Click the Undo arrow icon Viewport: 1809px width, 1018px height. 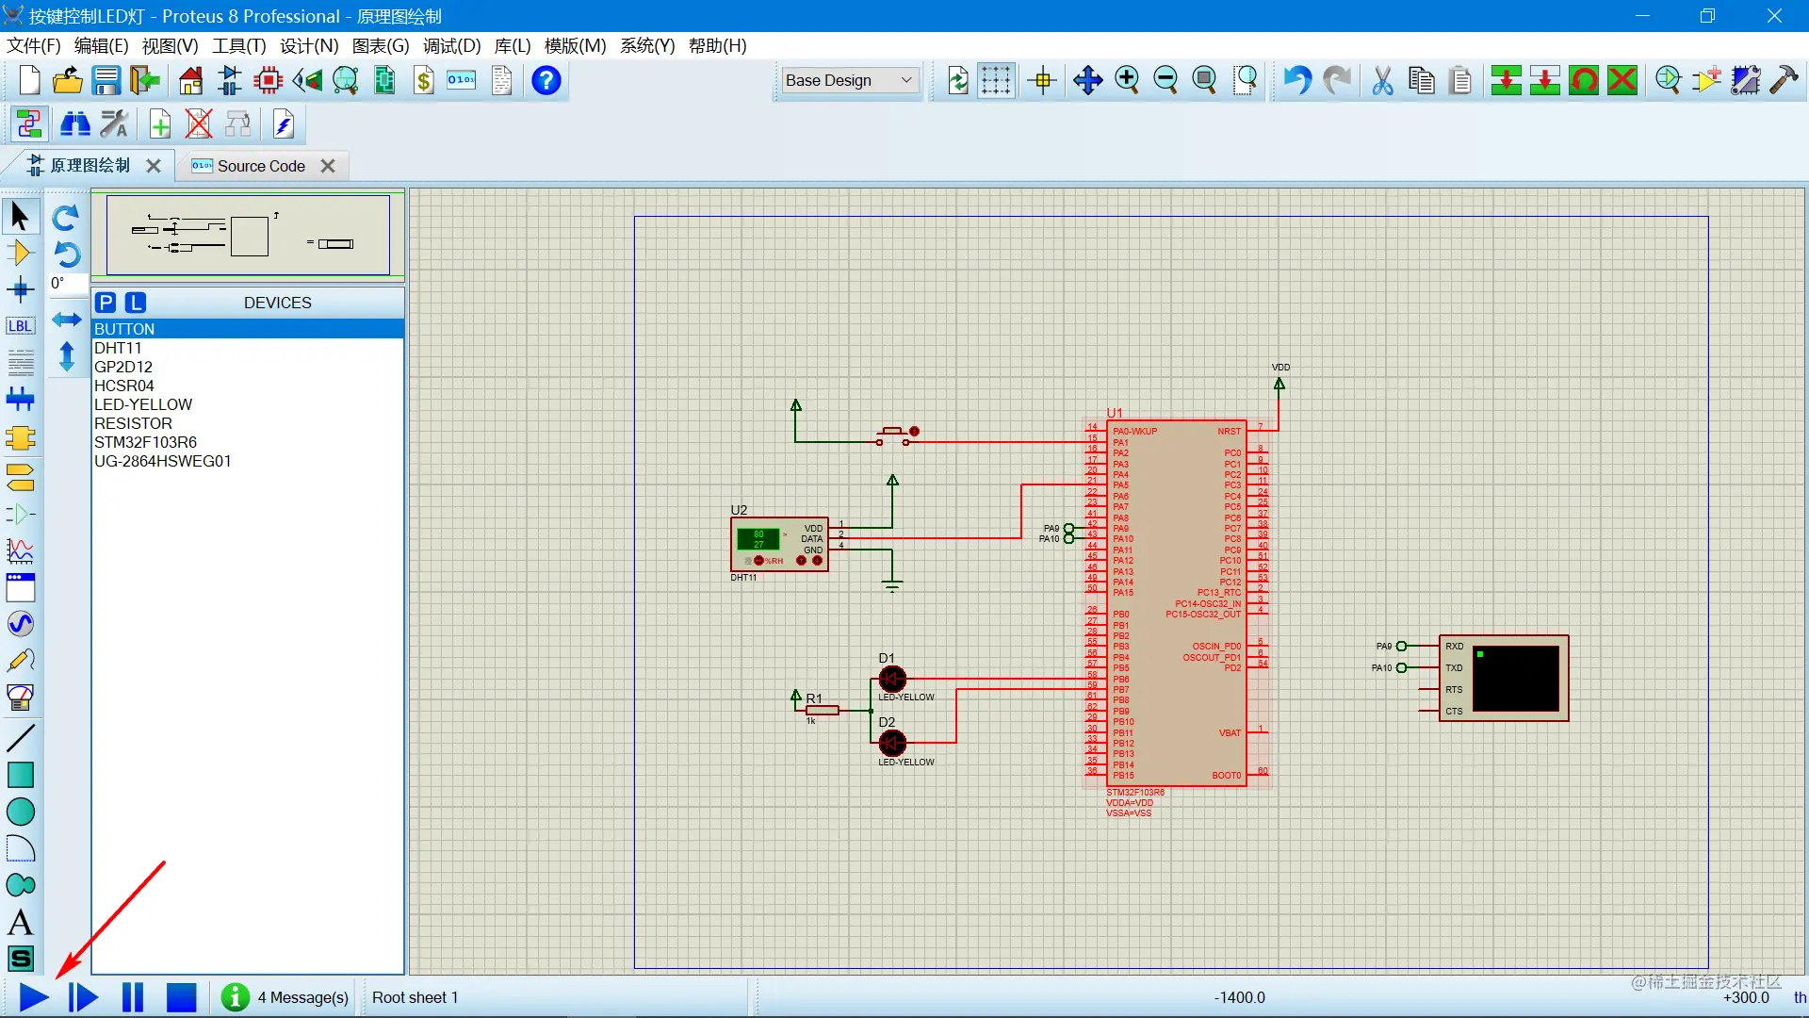tap(1296, 81)
